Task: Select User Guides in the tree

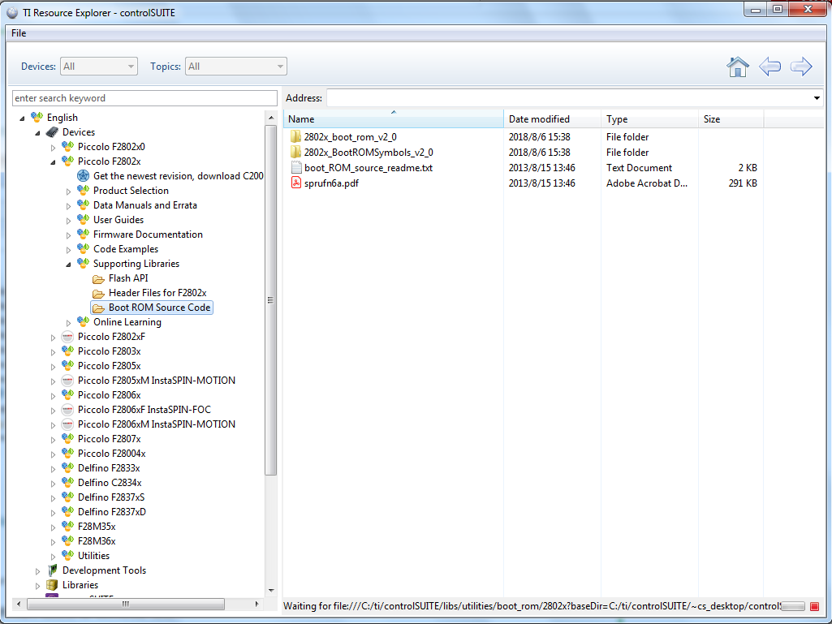Action: pos(119,220)
